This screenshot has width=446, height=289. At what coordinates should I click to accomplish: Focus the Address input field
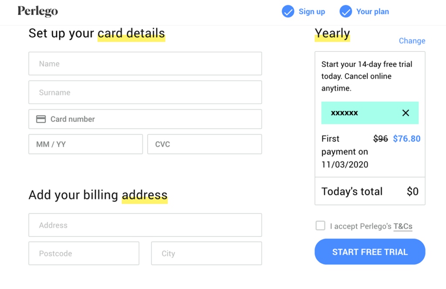(x=145, y=225)
